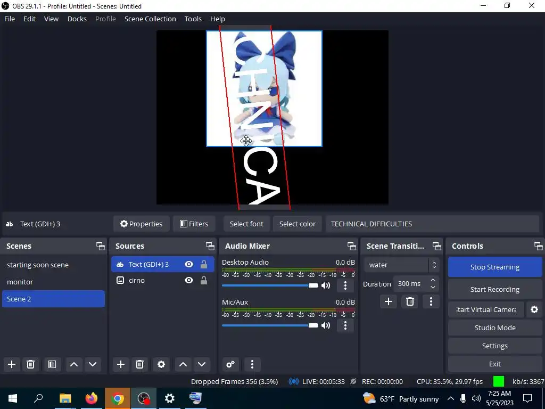
Task: Click Select color button
Action: [x=297, y=224]
